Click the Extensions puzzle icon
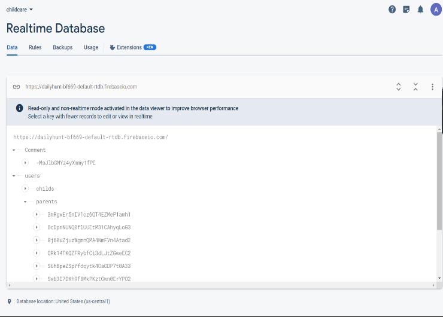 (112, 47)
